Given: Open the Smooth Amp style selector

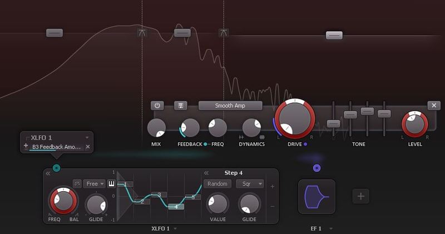Looking at the screenshot, I should pos(230,106).
